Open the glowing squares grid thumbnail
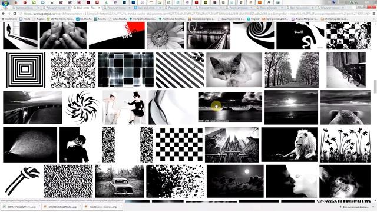 coord(125,69)
